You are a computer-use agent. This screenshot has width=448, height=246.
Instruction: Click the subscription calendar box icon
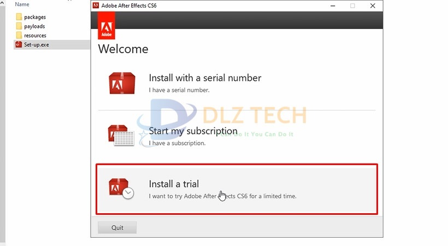121,136
